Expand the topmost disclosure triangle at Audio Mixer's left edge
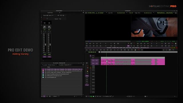This screenshot has width=183, height=103. click(41, 17)
